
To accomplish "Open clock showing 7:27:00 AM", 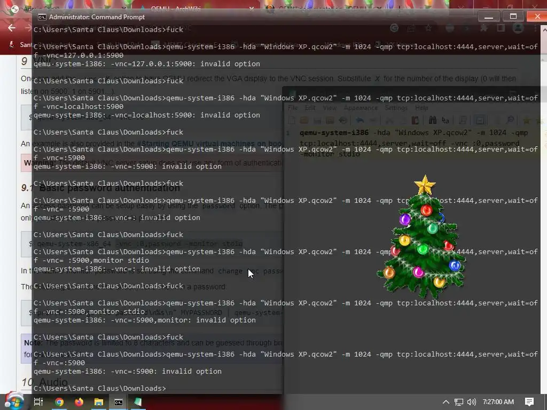I will pos(498,402).
